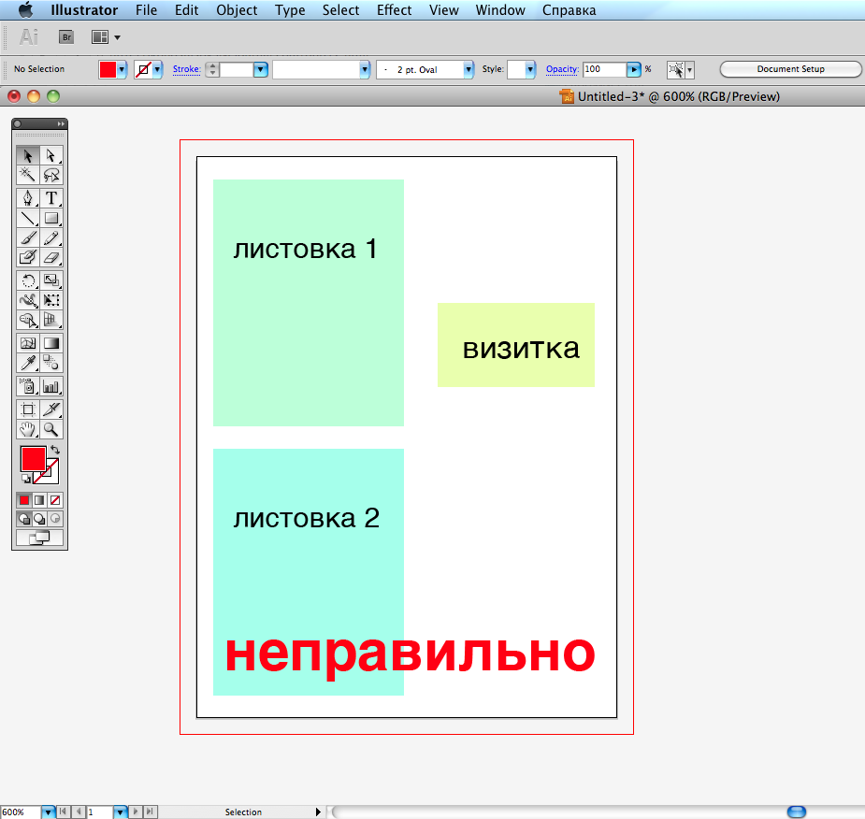Activate the Blend tool
This screenshot has height=819, width=865.
[51, 363]
